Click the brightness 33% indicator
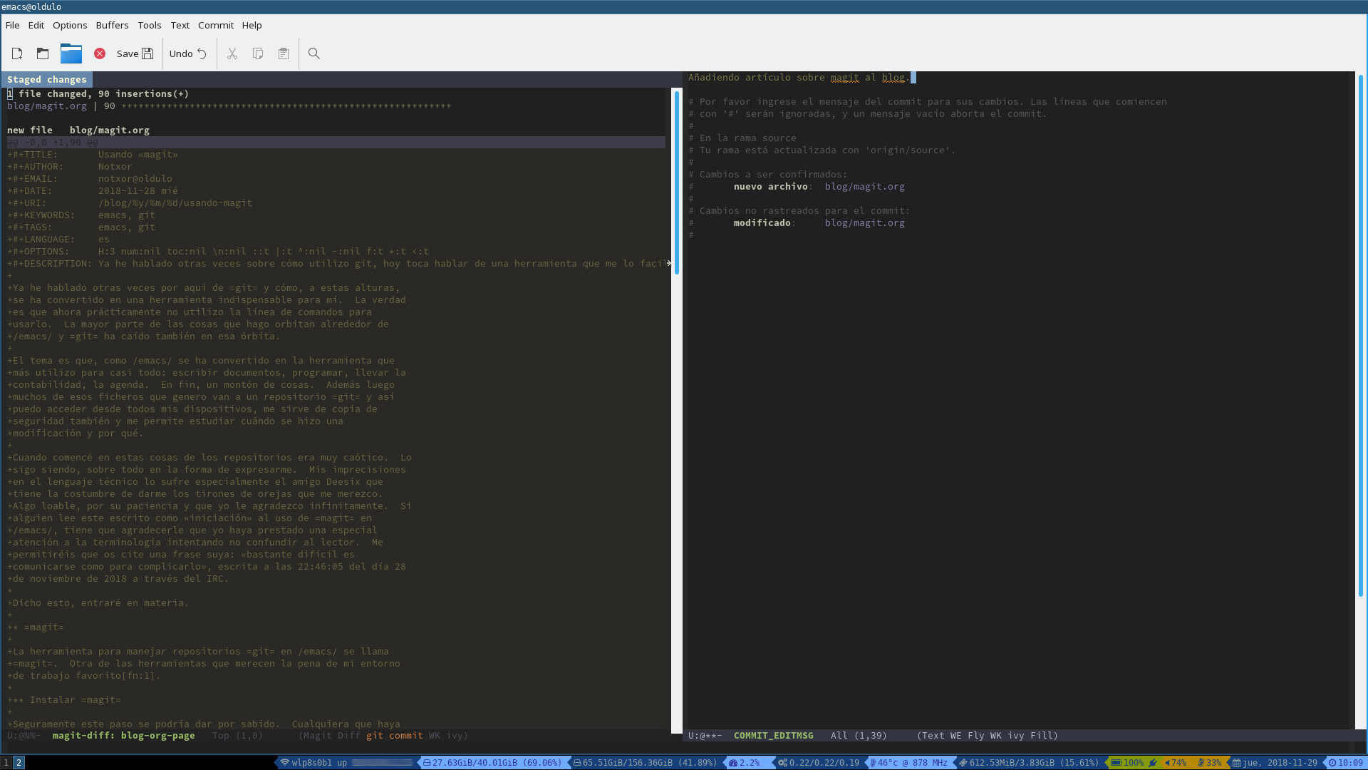 (1210, 763)
